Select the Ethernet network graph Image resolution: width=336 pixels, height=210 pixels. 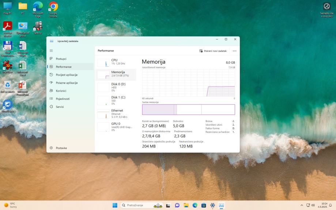pyautogui.click(x=116, y=113)
